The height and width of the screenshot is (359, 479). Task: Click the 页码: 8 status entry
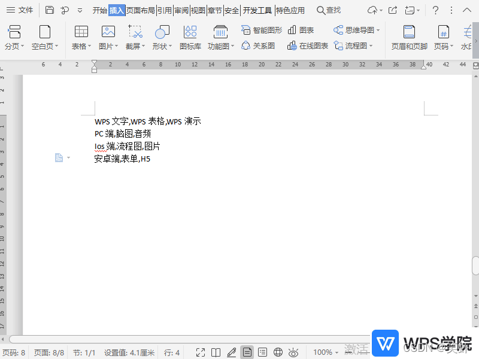(14, 353)
